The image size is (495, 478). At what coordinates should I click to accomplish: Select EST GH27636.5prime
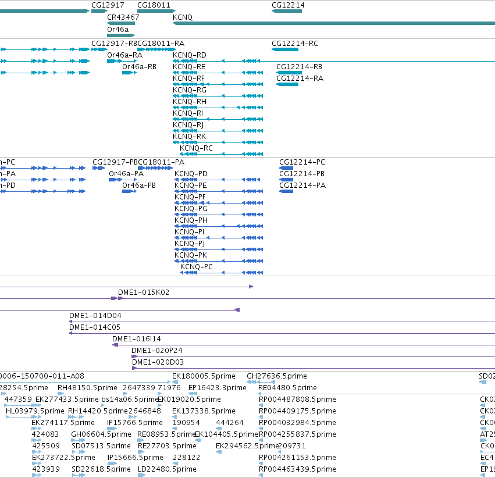(276, 376)
